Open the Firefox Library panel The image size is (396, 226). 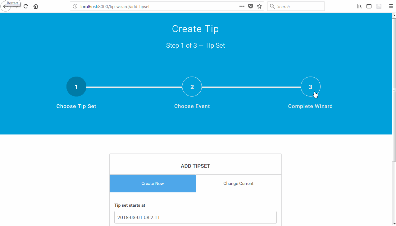359,6
